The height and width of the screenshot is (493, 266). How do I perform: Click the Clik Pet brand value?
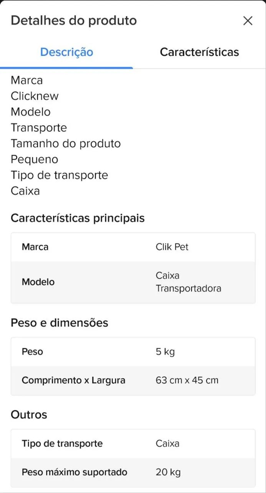(172, 247)
